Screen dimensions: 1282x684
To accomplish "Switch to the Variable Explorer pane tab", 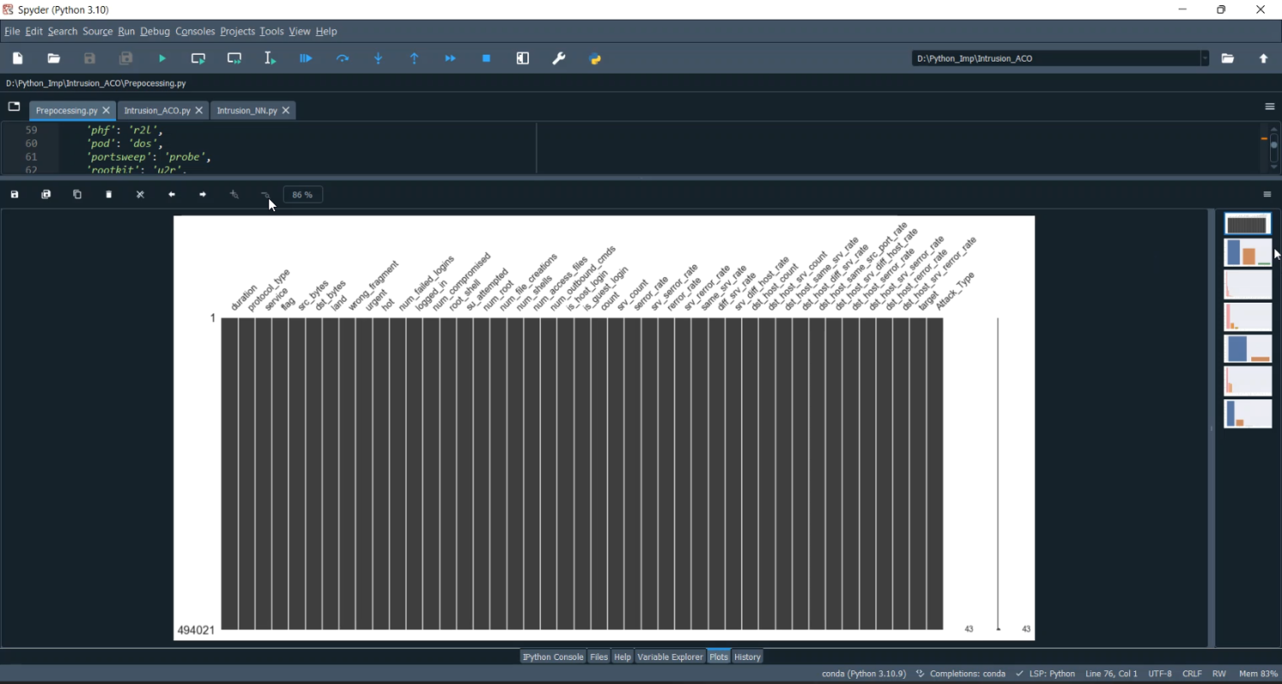I will point(670,657).
